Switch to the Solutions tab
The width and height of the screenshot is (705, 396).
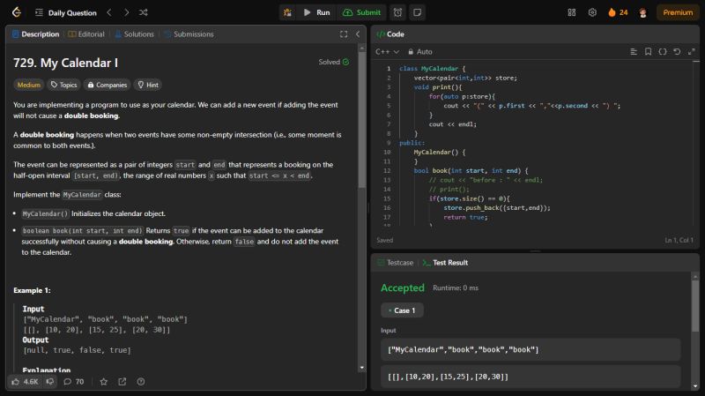pyautogui.click(x=135, y=34)
